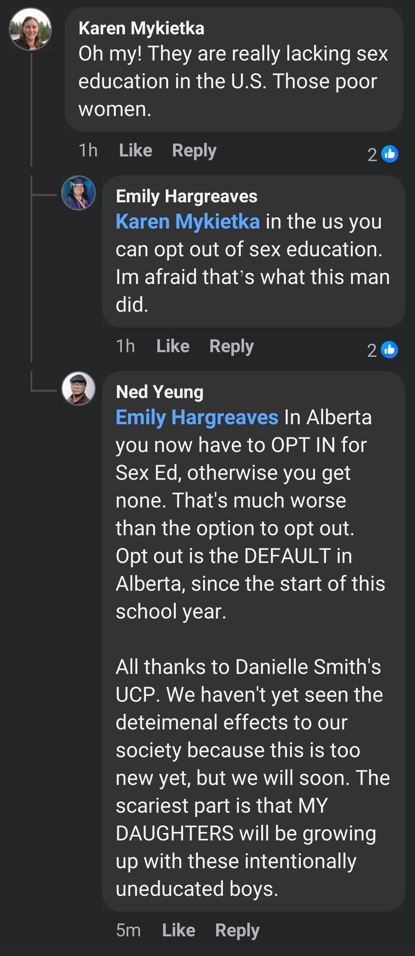415x956 pixels.
Task: Open Emily Hargreaves author name link
Action: (x=187, y=196)
